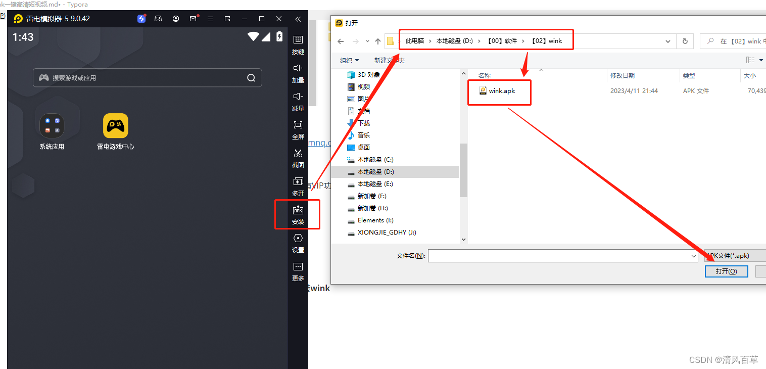Select XIONGJIE_GDHY (J:) drive
The width and height of the screenshot is (766, 369).
tap(382, 233)
